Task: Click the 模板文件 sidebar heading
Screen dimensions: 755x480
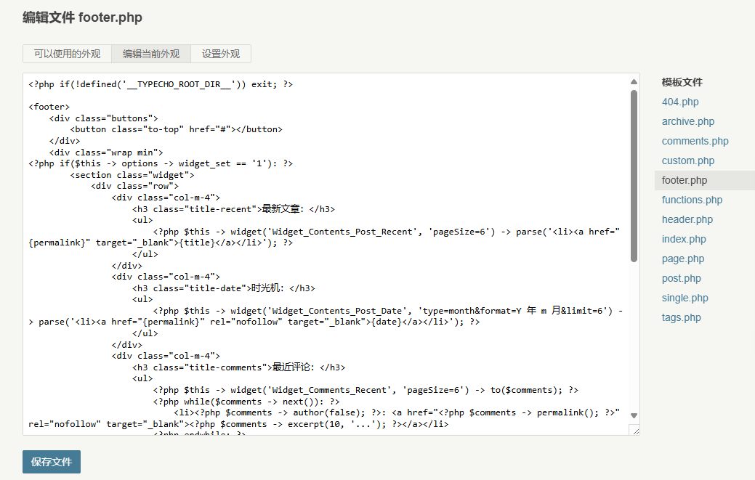Action: point(682,82)
